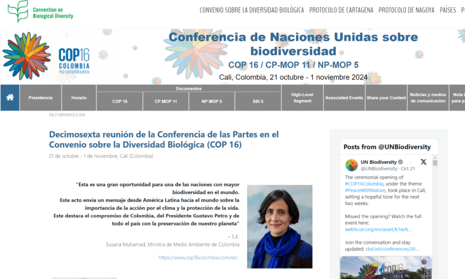Open the COP16 venue photo in post
The image size is (465, 279).
point(386,267)
